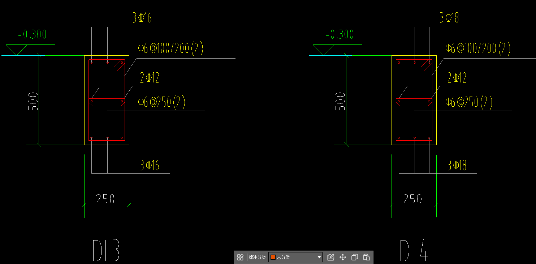Select stirrup text Φ6@100/200(2) in DL3
Viewport: 536px width, 264px height.
pos(170,48)
